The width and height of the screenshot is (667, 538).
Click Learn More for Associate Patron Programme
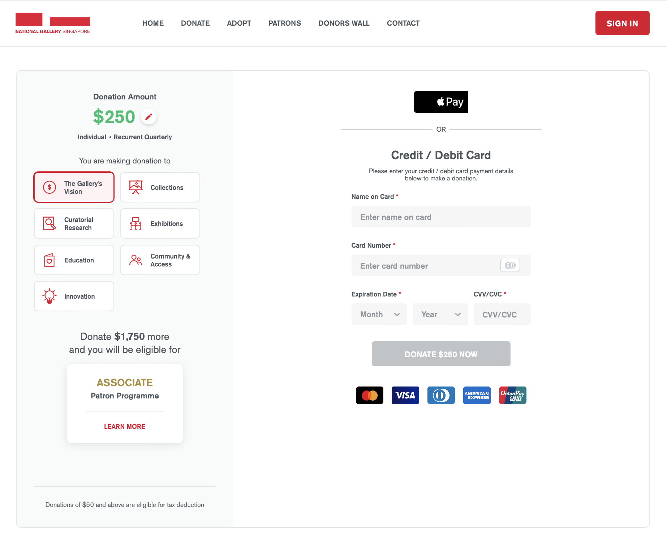tap(125, 426)
